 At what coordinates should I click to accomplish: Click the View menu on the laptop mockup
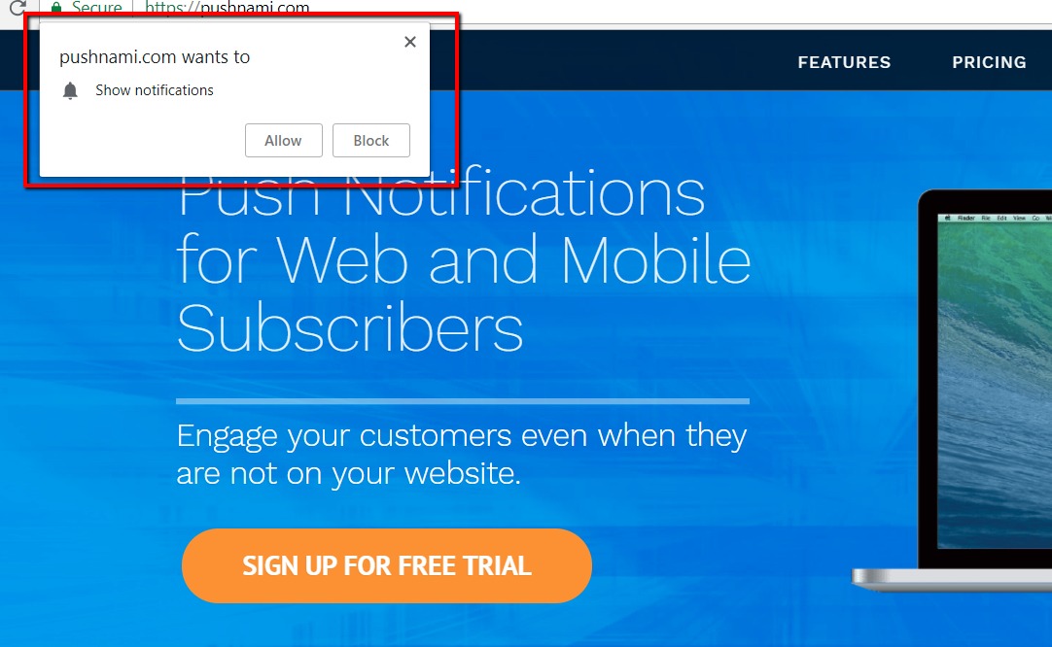point(1019,218)
